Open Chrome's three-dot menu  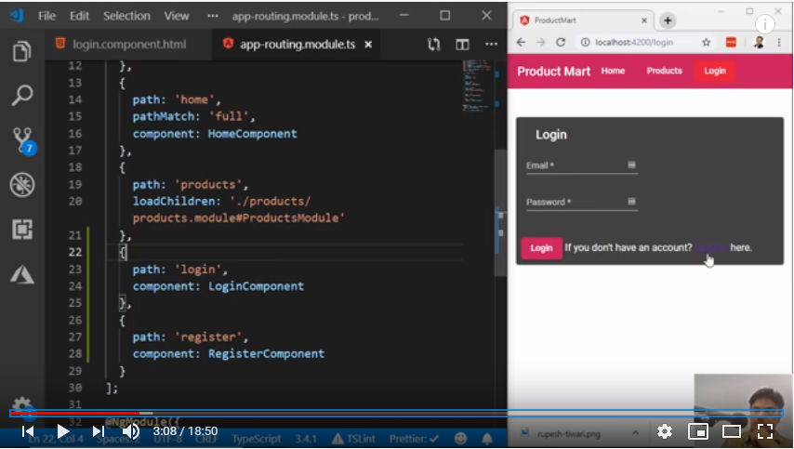point(779,43)
